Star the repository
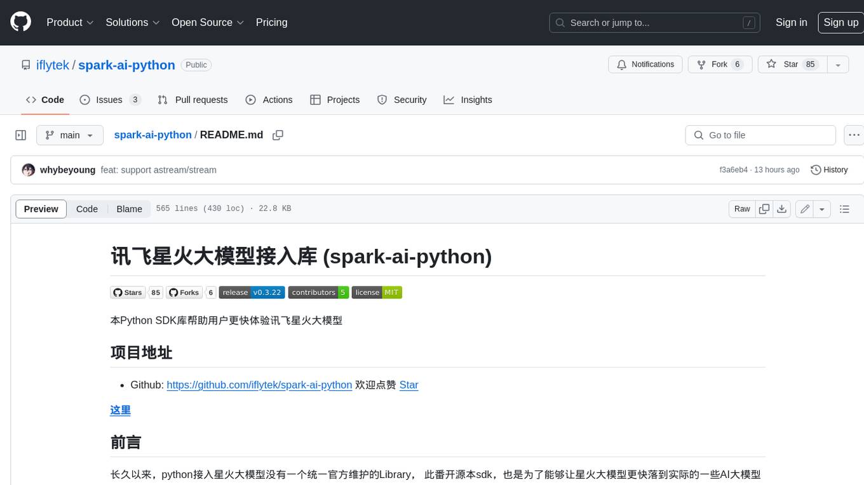The image size is (864, 485). (792, 64)
